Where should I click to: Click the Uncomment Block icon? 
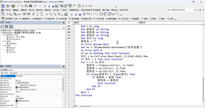[x=42, y=14]
